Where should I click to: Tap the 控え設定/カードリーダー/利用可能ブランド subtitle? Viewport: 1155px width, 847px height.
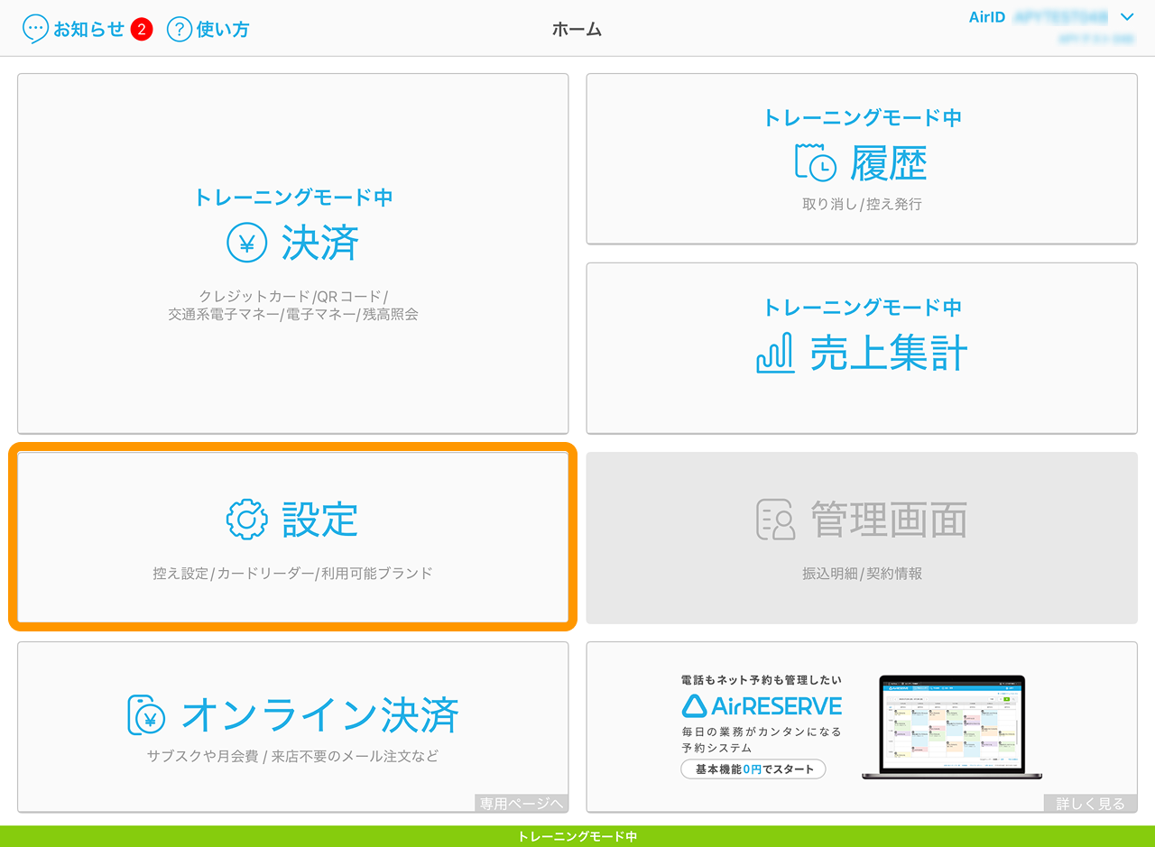292,573
